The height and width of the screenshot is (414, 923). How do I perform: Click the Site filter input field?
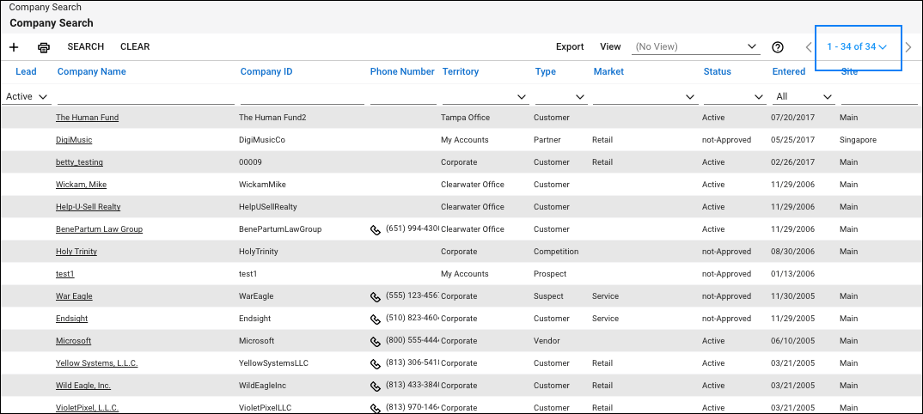(879, 96)
